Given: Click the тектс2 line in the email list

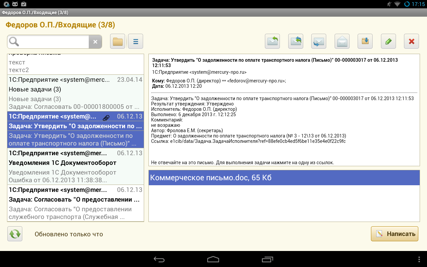Looking at the screenshot, I should tap(19, 70).
